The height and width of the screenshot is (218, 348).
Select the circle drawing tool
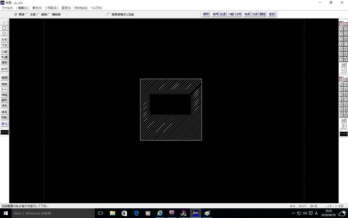(x=4, y=33)
